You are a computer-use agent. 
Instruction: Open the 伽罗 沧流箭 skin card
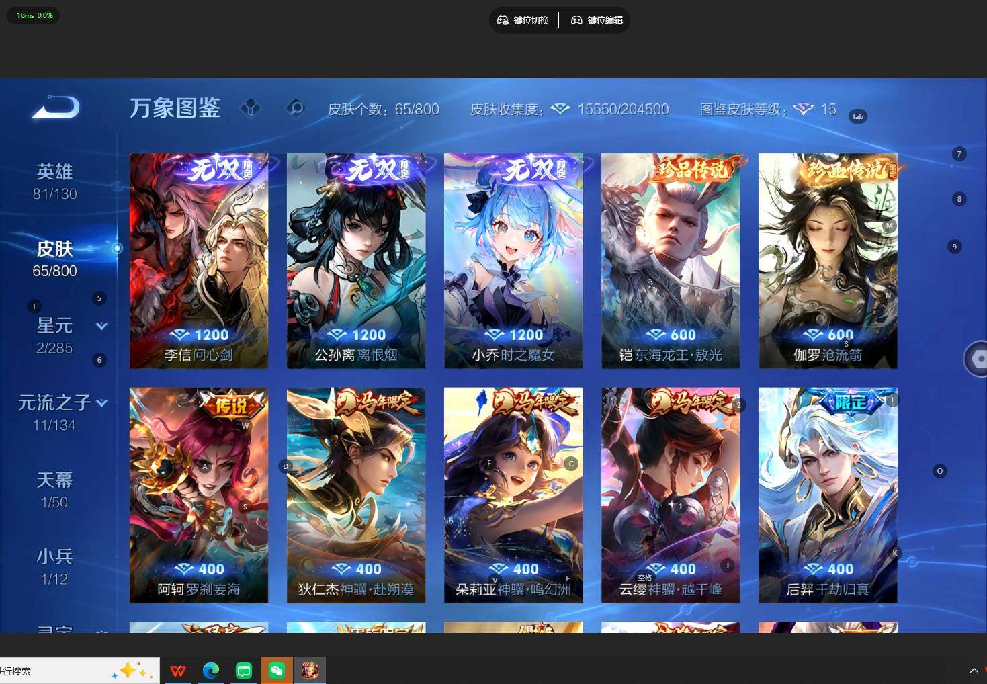(x=828, y=261)
